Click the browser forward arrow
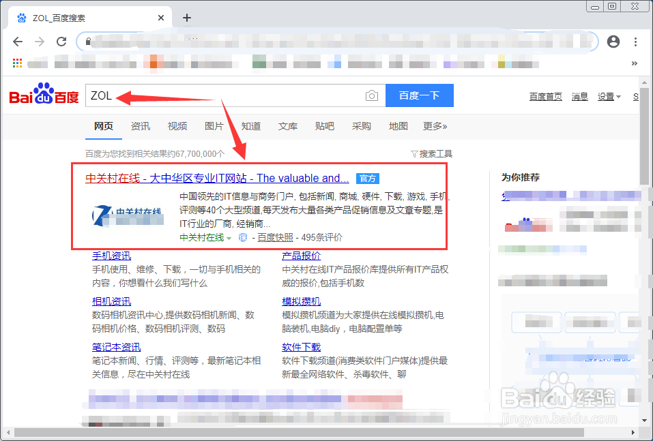 (40, 41)
